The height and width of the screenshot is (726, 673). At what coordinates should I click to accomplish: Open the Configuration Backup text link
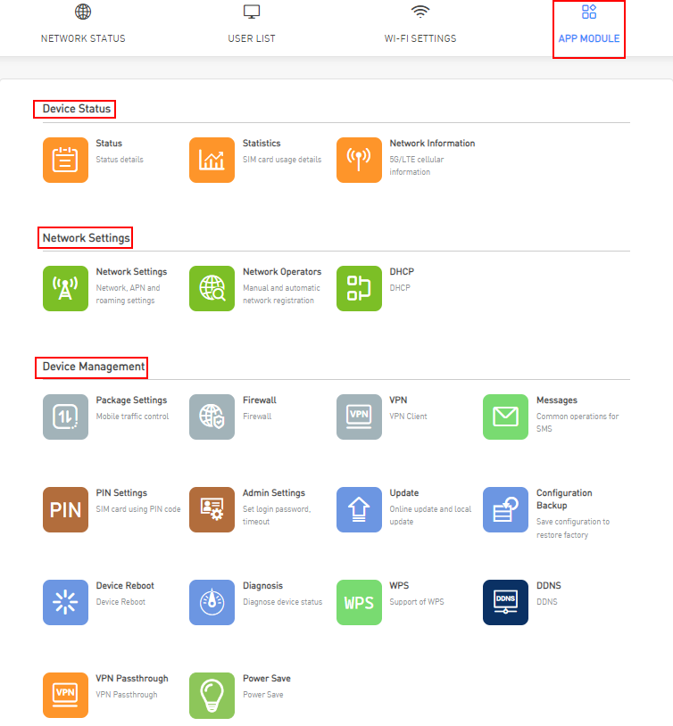[x=563, y=499]
